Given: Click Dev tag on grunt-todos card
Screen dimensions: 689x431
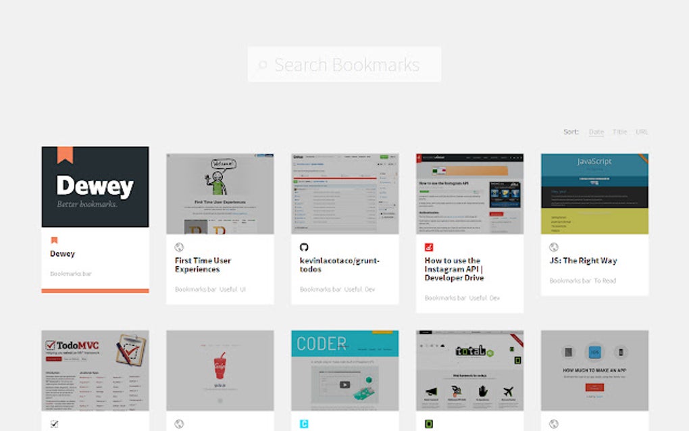Looking at the screenshot, I should click(x=370, y=290).
